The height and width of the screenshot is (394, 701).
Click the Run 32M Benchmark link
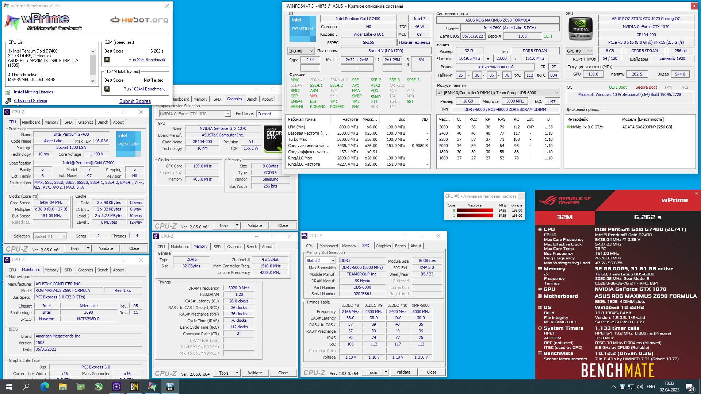[x=147, y=60]
